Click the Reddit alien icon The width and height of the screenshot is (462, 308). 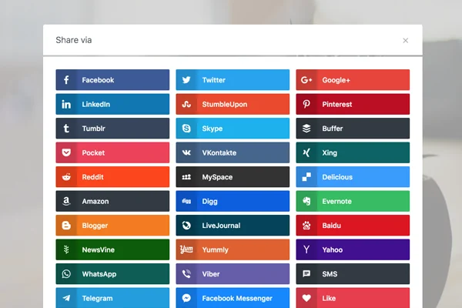[x=66, y=177]
